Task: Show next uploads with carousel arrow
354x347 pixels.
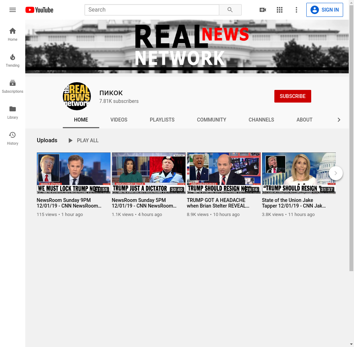Action: tap(336, 173)
